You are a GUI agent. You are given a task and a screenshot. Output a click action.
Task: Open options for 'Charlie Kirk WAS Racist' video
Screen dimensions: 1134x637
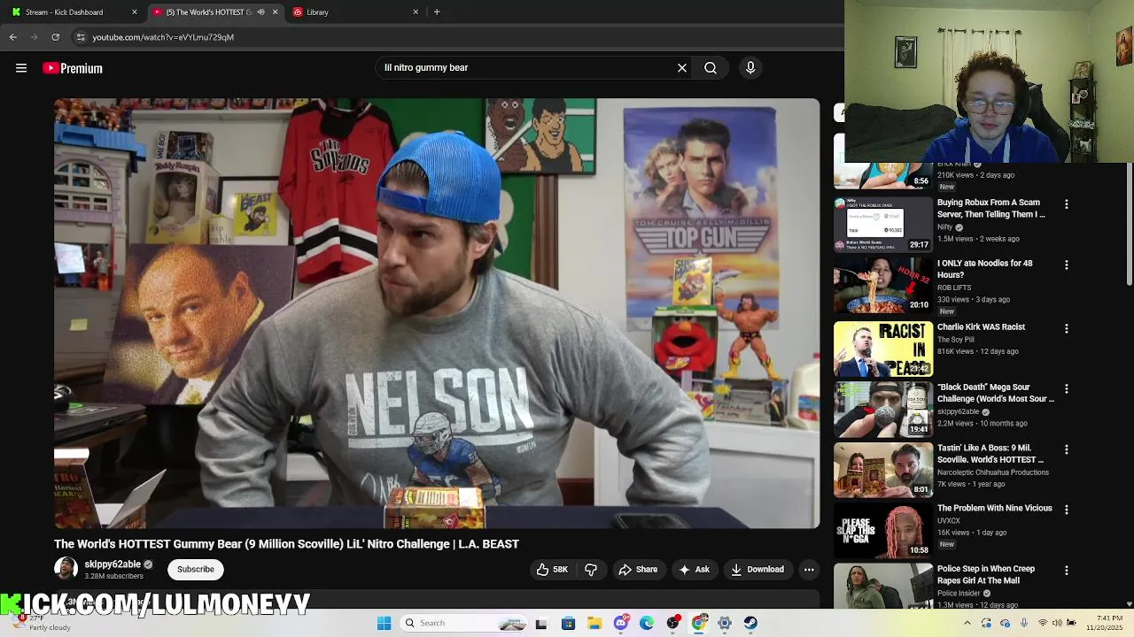pos(1067,328)
